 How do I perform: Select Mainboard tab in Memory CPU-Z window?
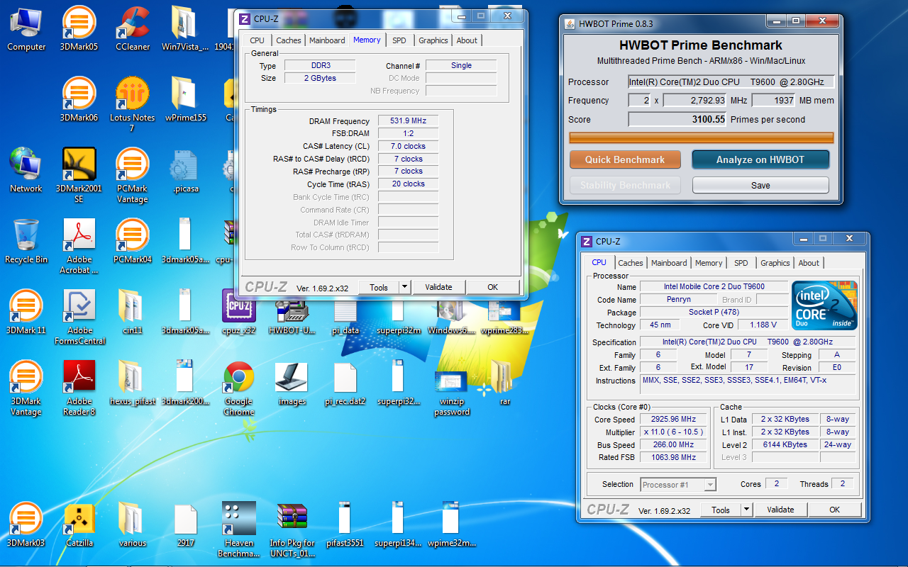click(327, 40)
